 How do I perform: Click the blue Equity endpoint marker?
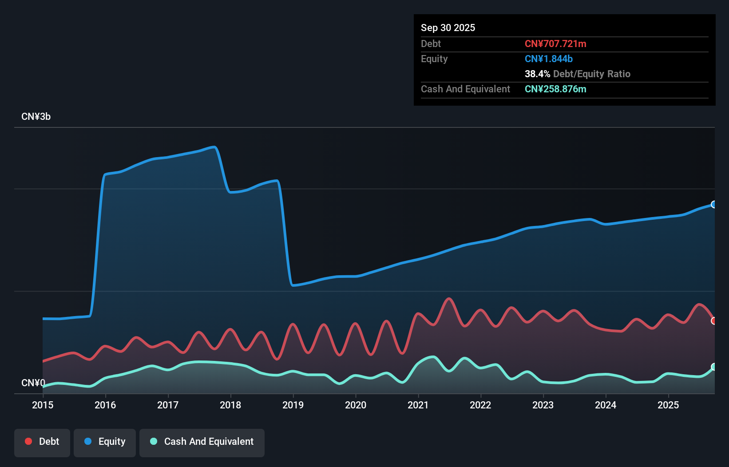tap(713, 205)
